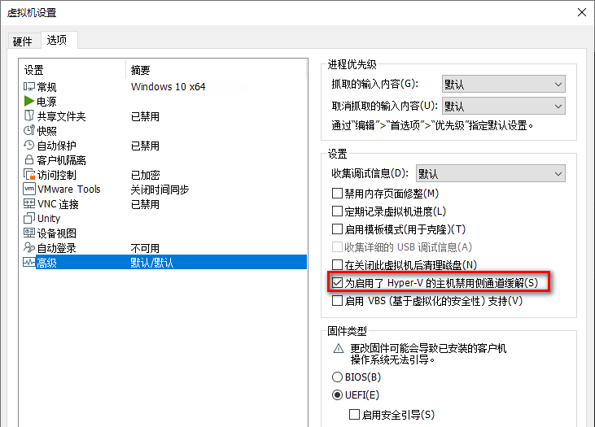The image size is (595, 427).
Task: Select VNC 连接 in settings list
Action: coord(58,204)
